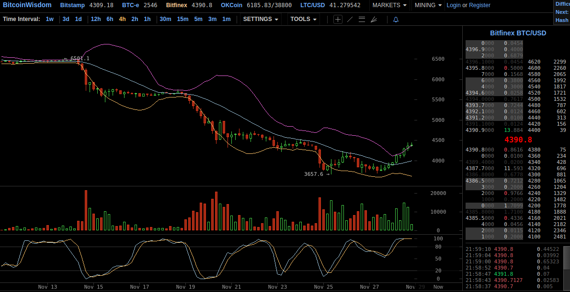
Task: Click the 3657.6 low price label
Action: [317, 174]
